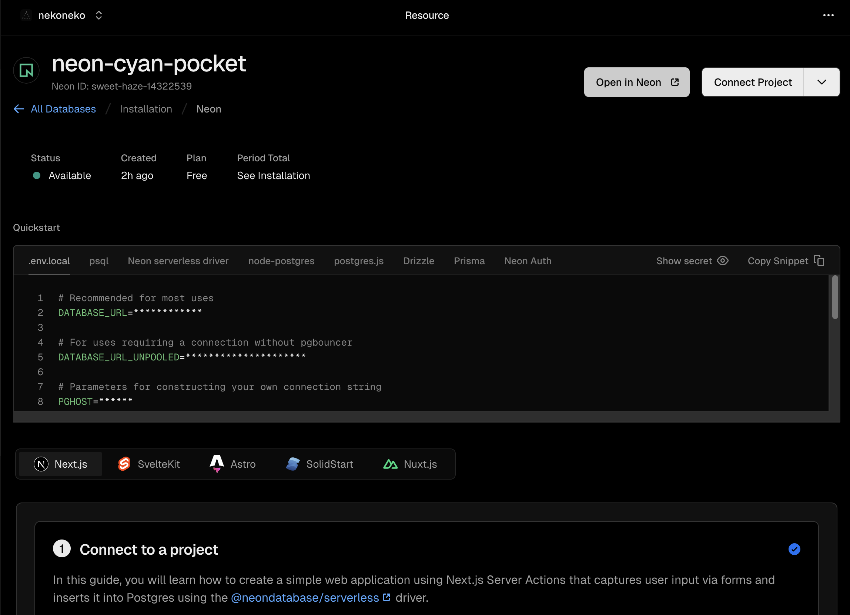Open the three-dot more options menu
The image size is (850, 615).
[x=828, y=15]
